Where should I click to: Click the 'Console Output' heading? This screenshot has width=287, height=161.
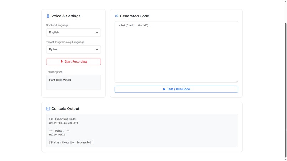click(66, 109)
